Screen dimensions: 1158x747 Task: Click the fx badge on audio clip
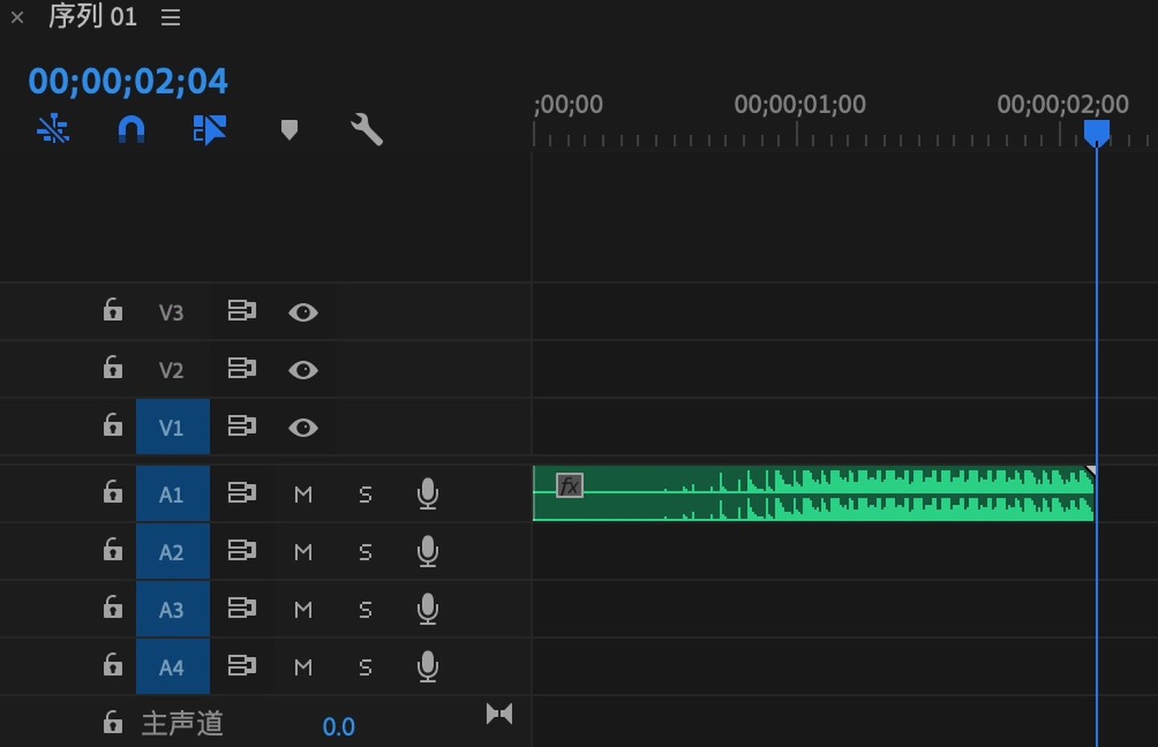click(569, 486)
